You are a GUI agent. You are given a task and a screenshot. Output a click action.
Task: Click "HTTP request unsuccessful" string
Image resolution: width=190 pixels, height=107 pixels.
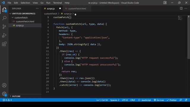click(99, 65)
